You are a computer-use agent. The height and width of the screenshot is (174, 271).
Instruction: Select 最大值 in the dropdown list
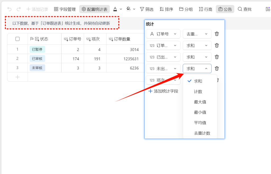(x=200, y=102)
